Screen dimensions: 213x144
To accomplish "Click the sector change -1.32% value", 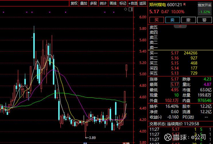I will (205, 12).
